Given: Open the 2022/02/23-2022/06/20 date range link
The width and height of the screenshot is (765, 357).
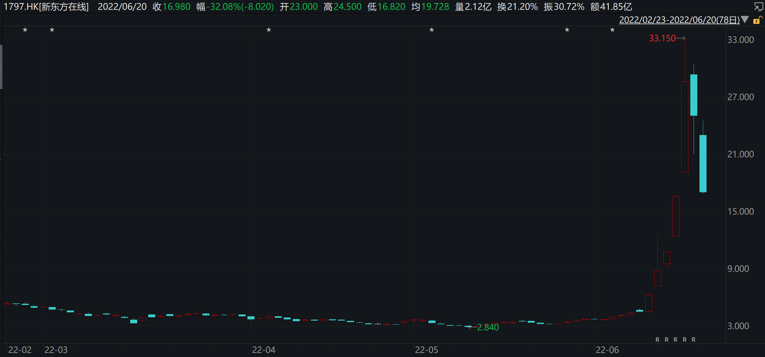Looking at the screenshot, I should click(x=679, y=20).
